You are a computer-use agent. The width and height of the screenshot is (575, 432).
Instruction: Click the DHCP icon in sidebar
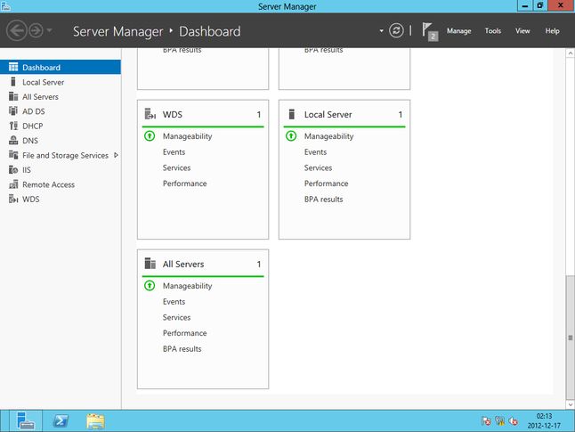(x=13, y=126)
